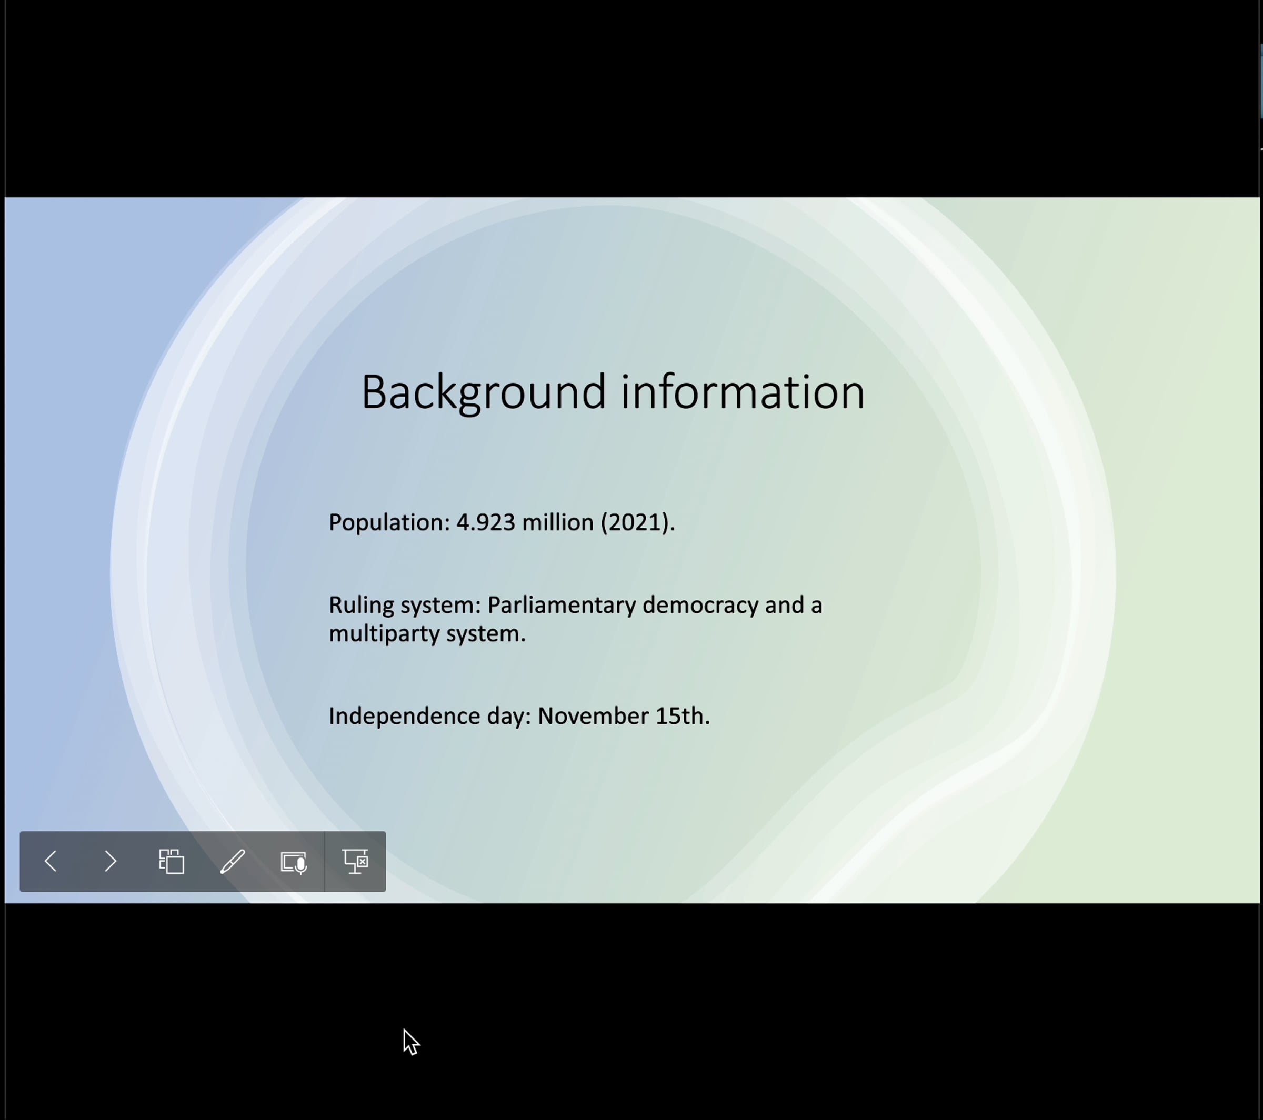The width and height of the screenshot is (1263, 1120).
Task: Advance with the next slide arrow
Action: point(111,861)
